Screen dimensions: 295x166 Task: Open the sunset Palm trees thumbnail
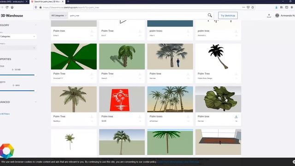click(170, 99)
